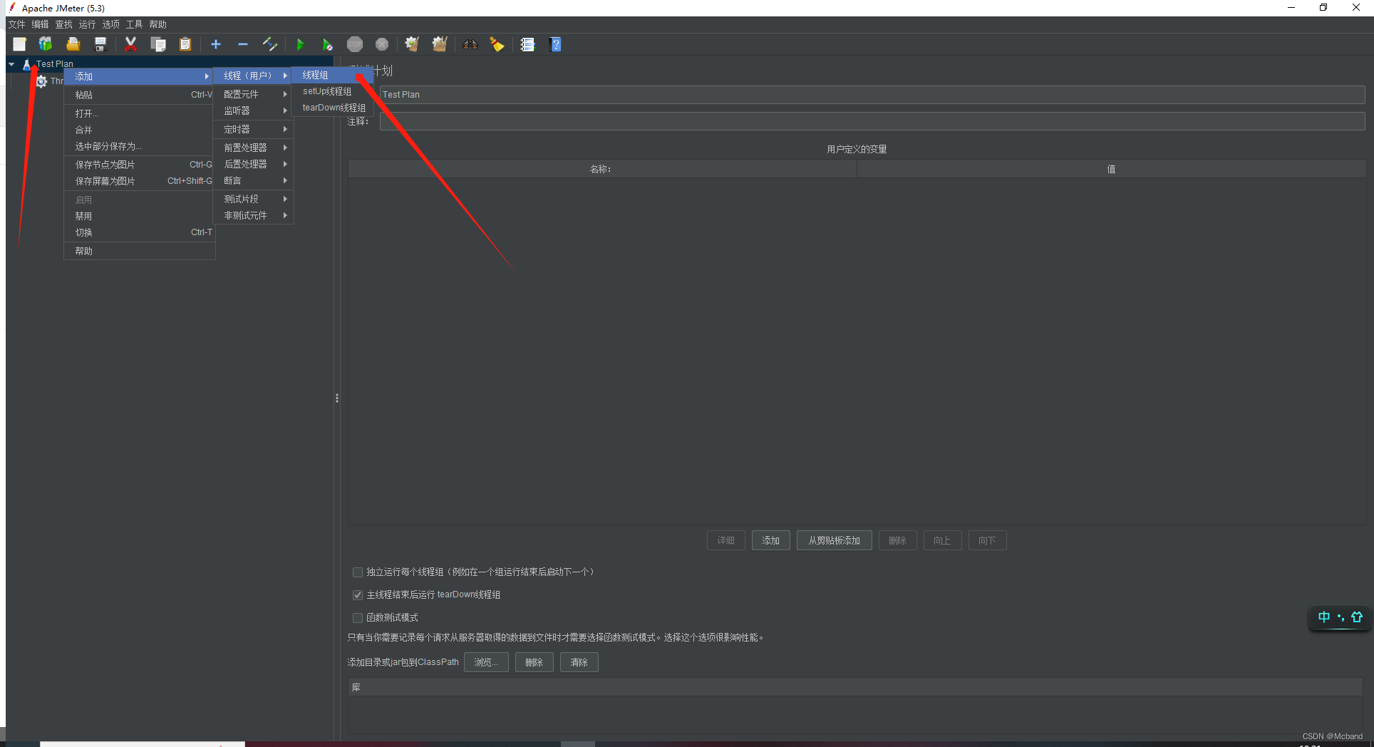Click 删除 button beside 浏览
The width and height of the screenshot is (1374, 747).
pyautogui.click(x=534, y=662)
